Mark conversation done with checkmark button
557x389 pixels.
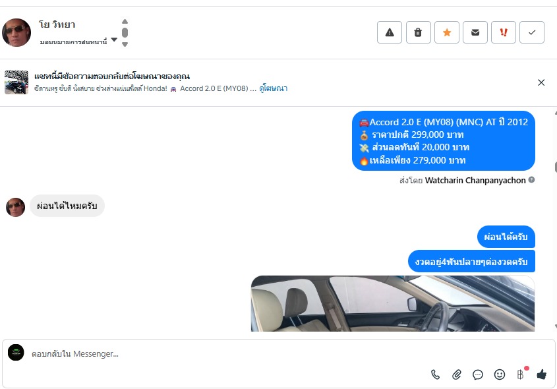[x=532, y=32]
